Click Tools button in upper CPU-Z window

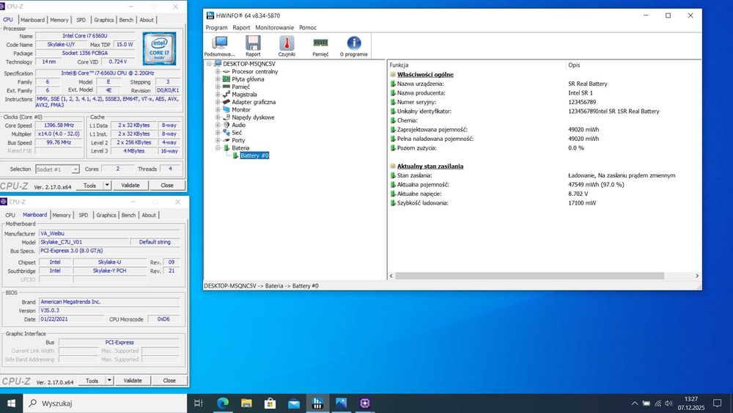coord(89,185)
